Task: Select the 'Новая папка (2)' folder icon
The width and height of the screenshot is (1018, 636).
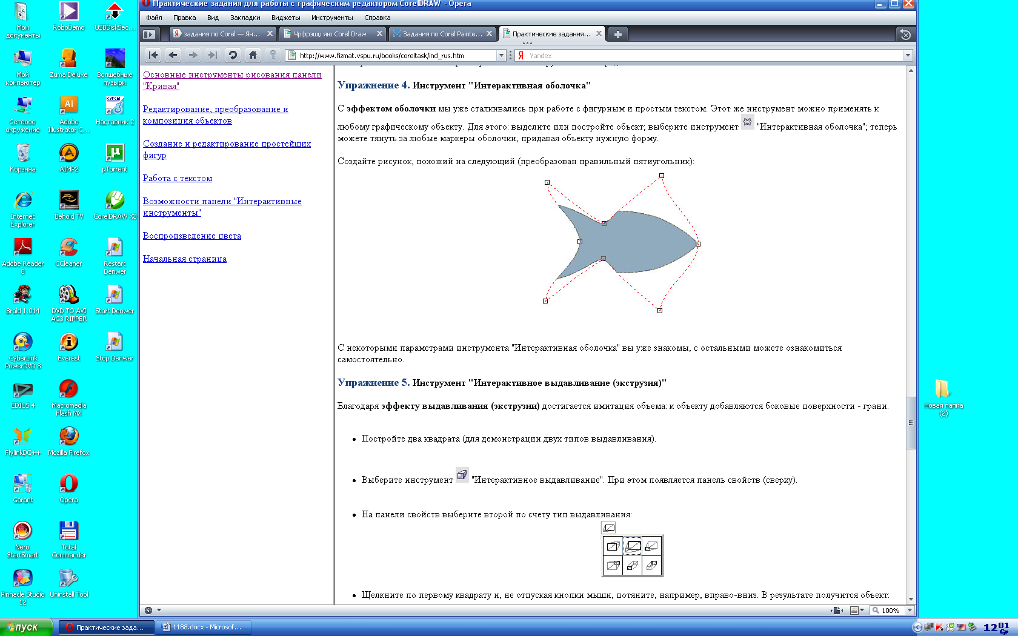Action: (x=943, y=397)
